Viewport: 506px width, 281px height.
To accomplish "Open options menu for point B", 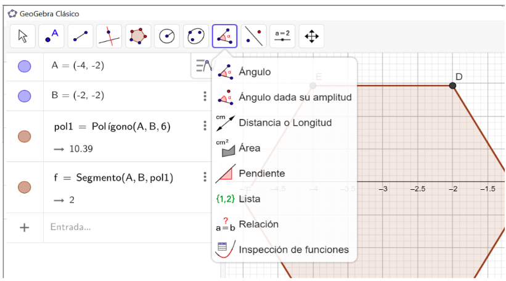I will [205, 96].
